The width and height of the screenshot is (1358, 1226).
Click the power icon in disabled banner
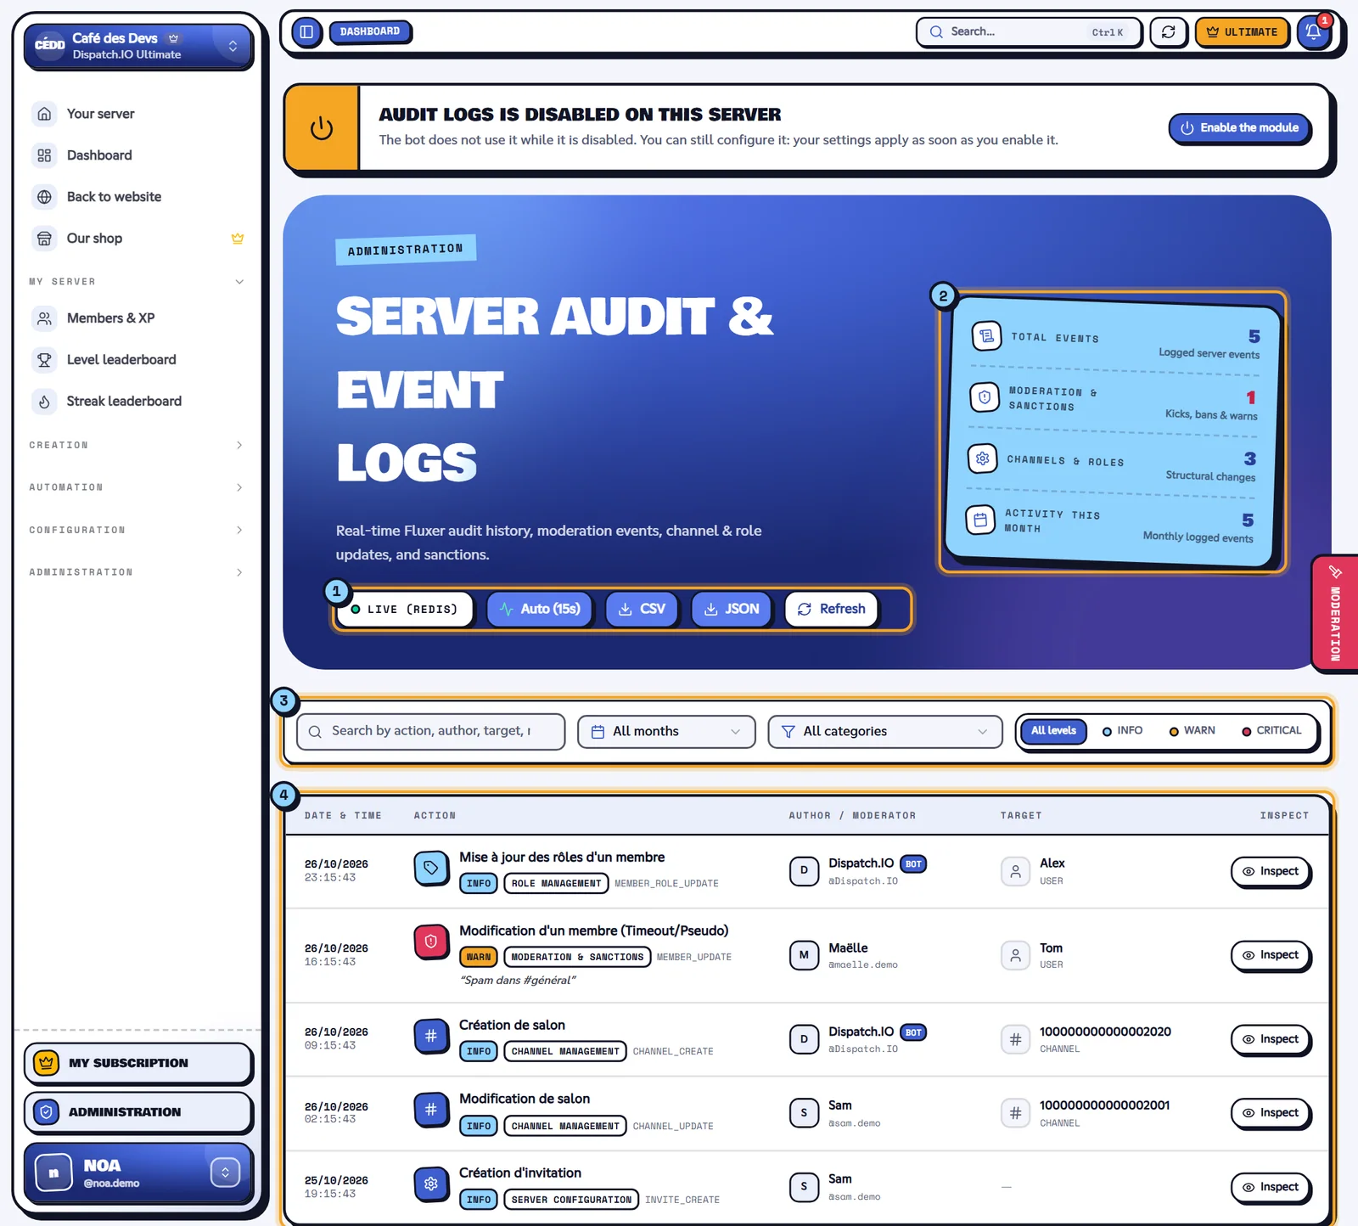(322, 128)
